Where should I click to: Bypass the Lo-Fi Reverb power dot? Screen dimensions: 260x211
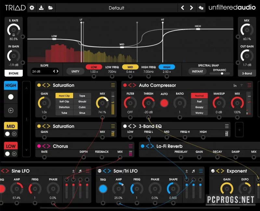click(143, 146)
